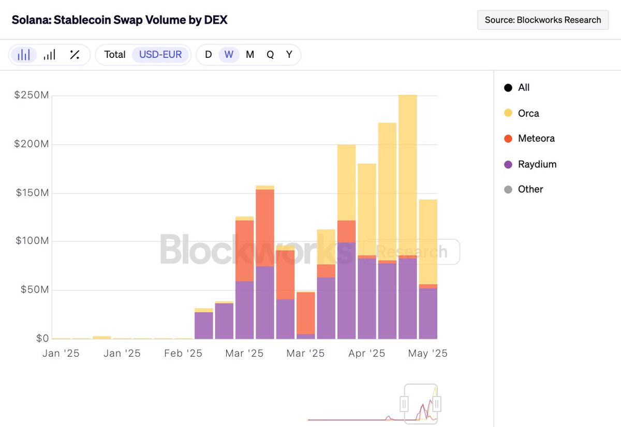
Task: Change the interval to monthly (M)
Action: coord(250,55)
